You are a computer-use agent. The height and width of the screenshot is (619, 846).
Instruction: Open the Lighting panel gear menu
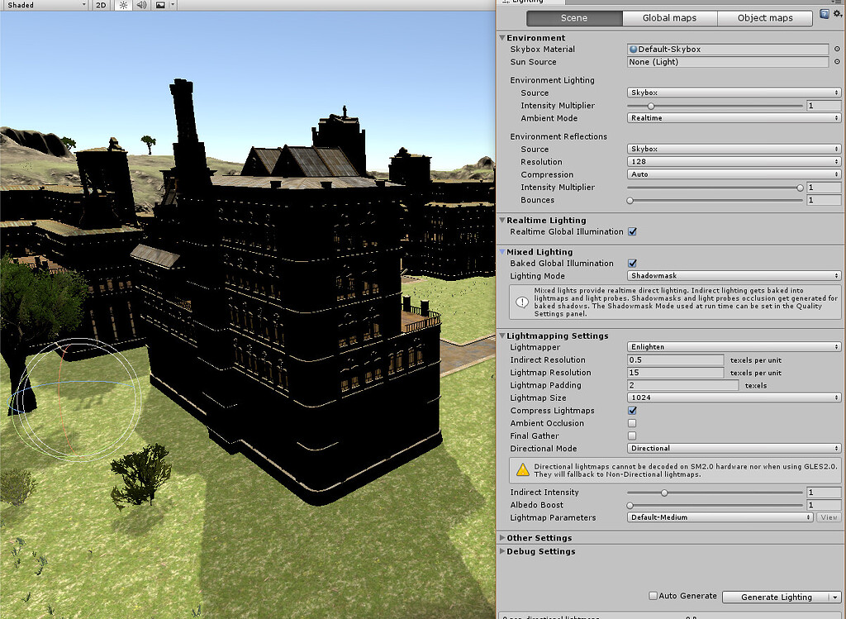coord(837,13)
